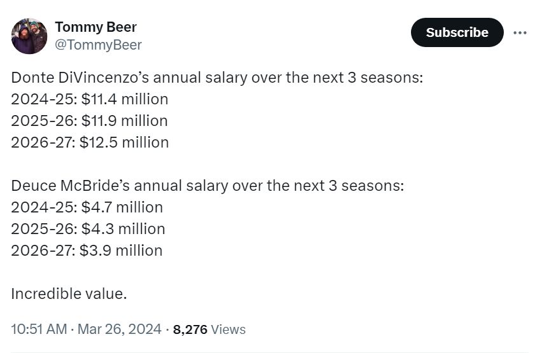Viewport: 535px width, 353px height.
Task: Select the "2025-26: $4.3 million" line
Action: (88, 229)
